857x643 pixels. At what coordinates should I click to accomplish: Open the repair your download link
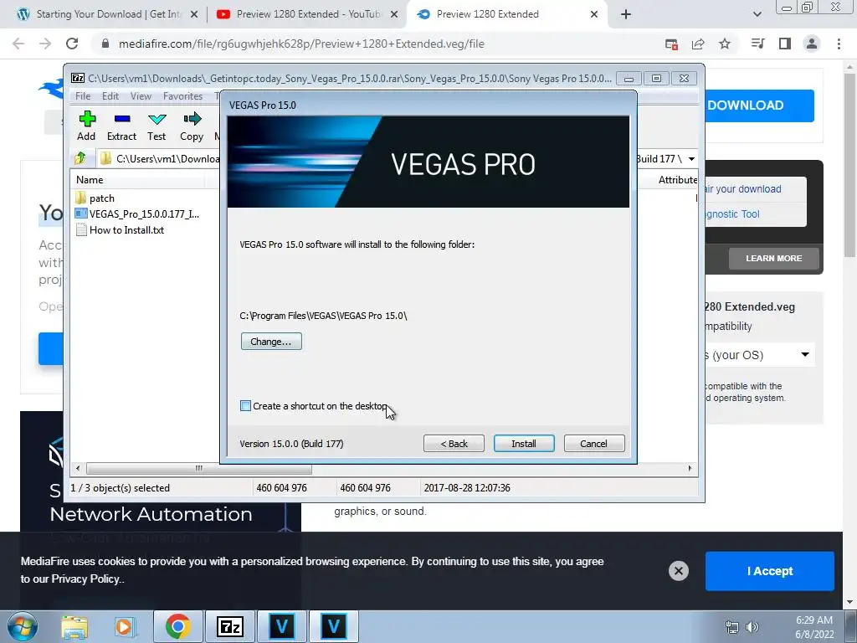(743, 188)
